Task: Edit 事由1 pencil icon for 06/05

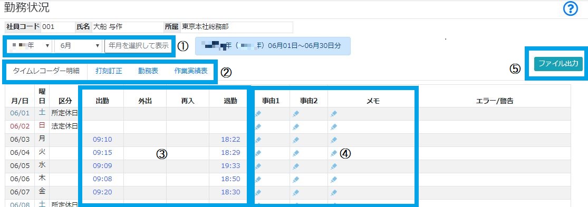Action: pyautogui.click(x=258, y=166)
